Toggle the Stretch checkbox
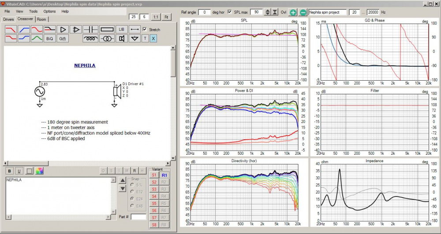 [x=145, y=30]
